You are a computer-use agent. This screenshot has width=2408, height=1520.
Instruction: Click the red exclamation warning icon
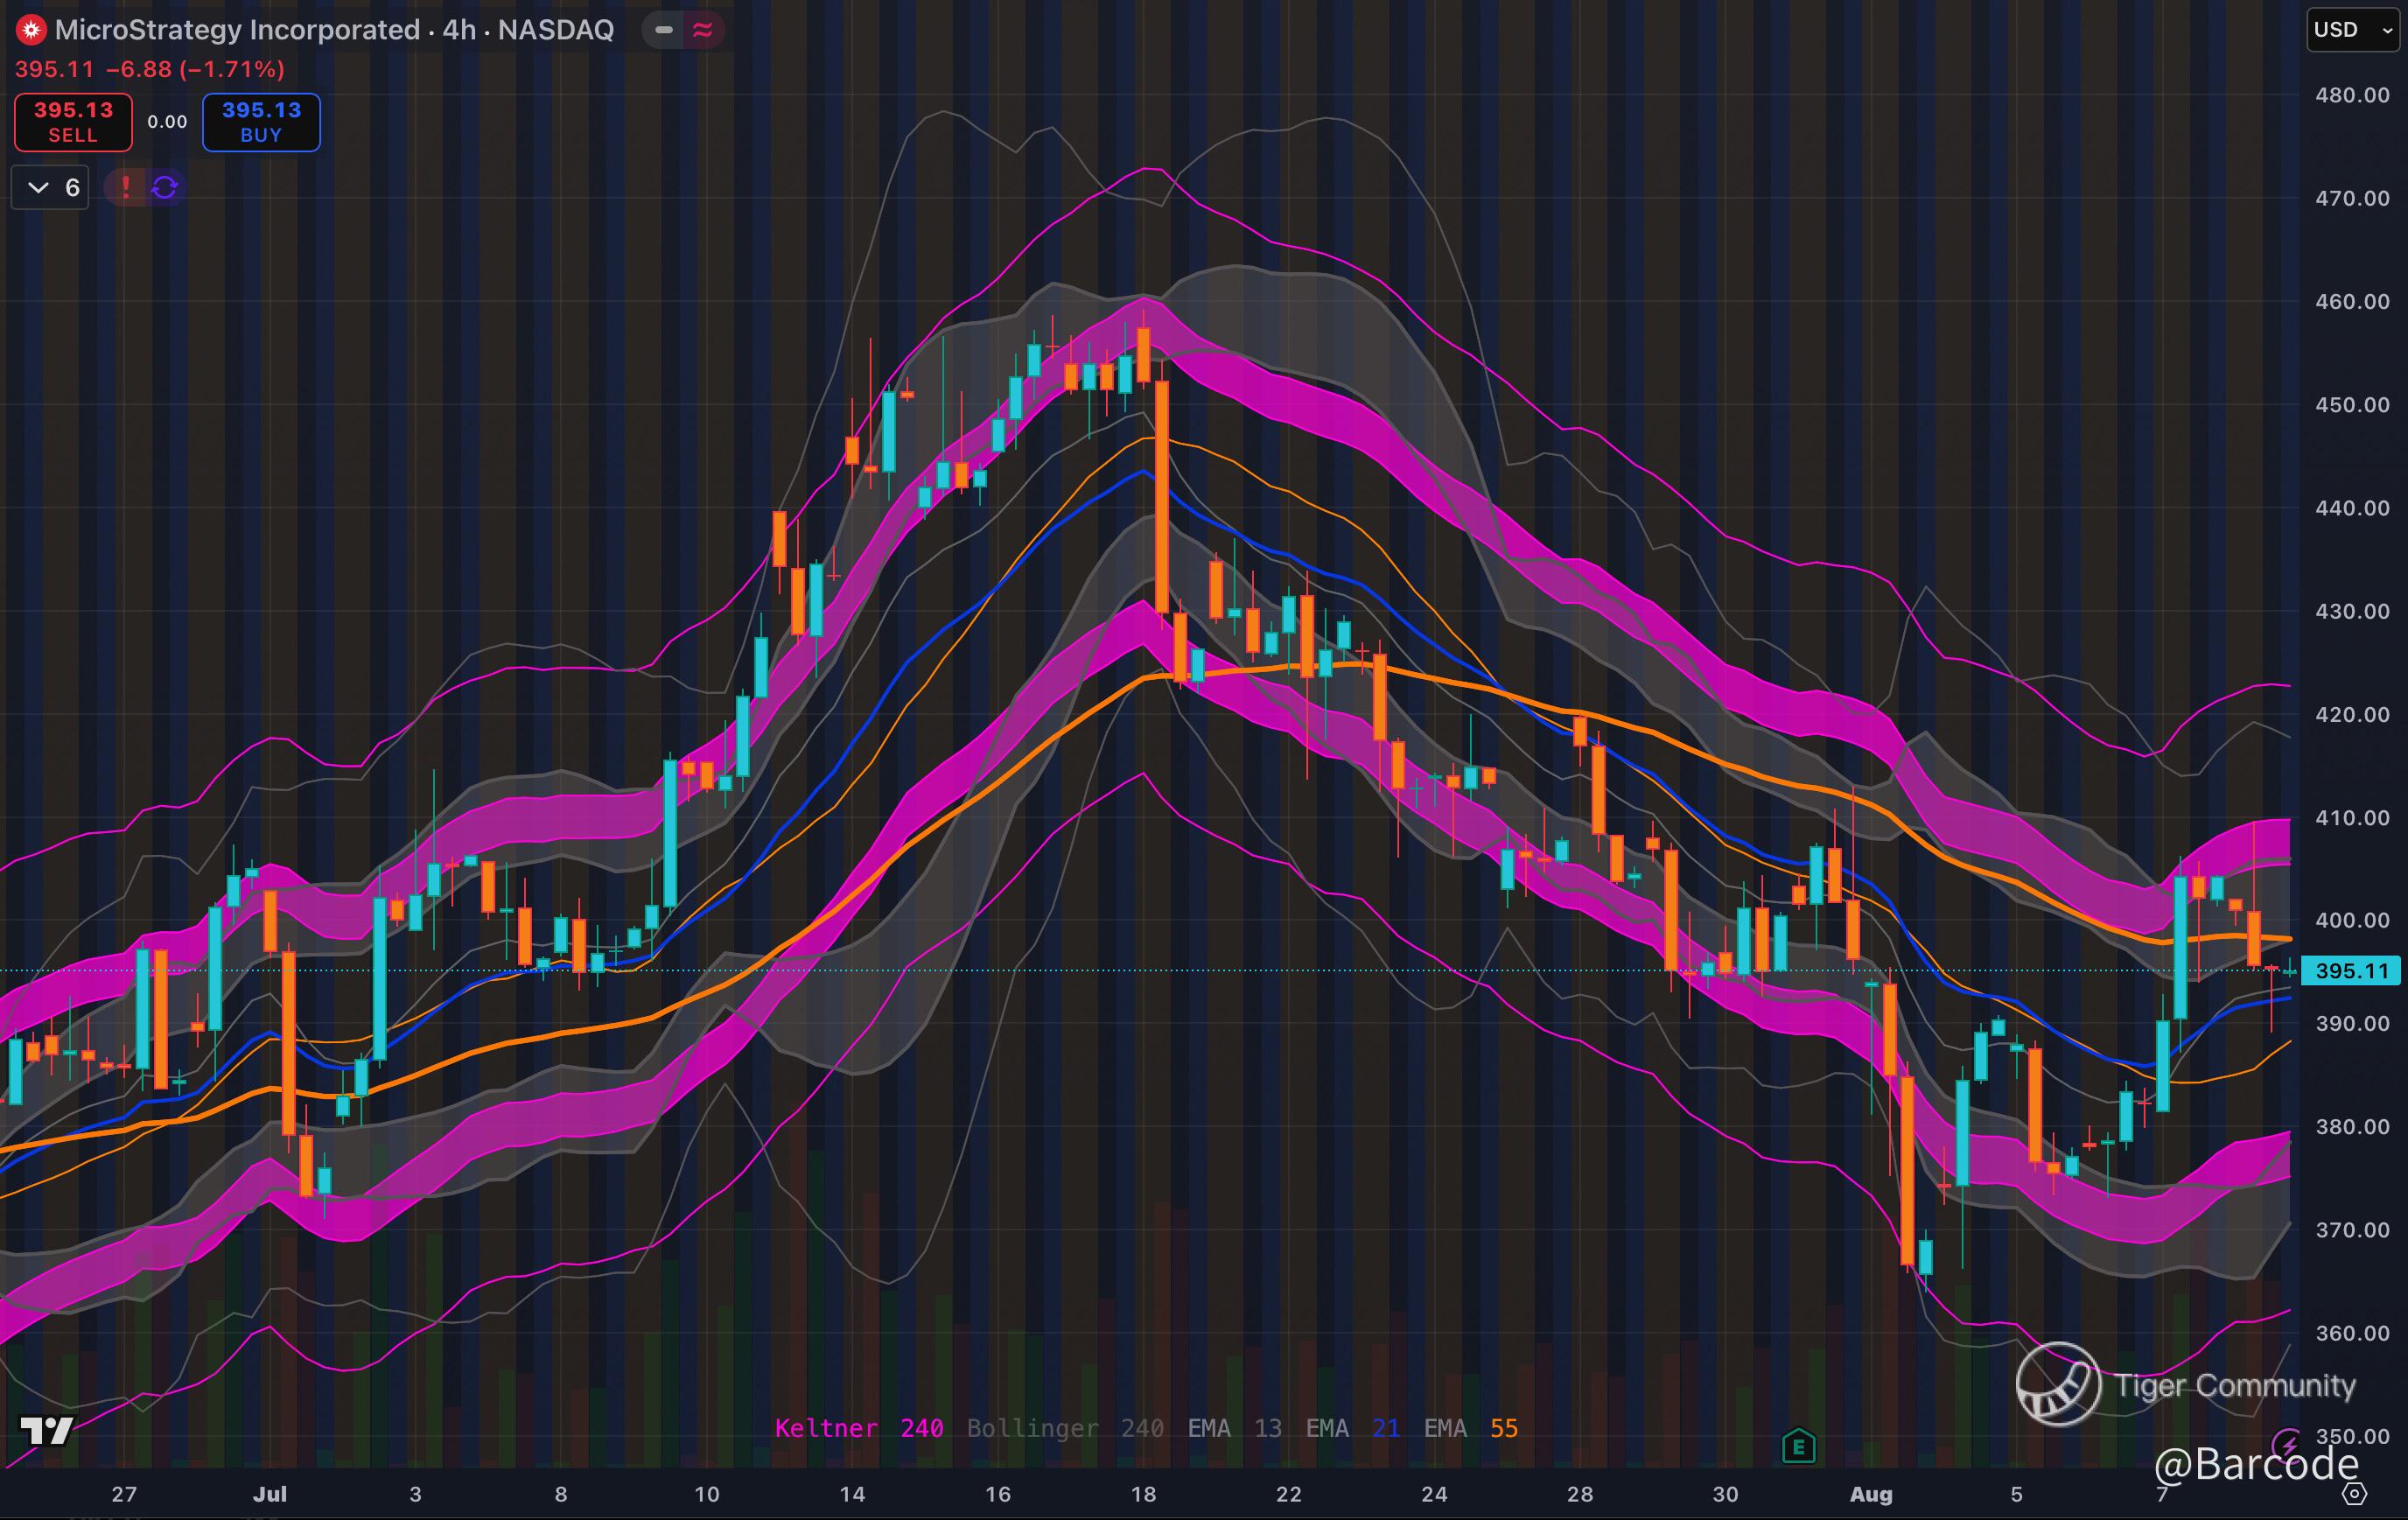click(x=126, y=187)
